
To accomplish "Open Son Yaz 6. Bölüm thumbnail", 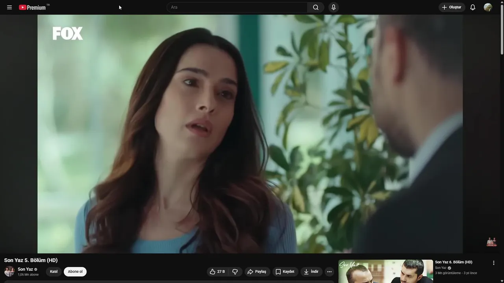I will (385, 271).
